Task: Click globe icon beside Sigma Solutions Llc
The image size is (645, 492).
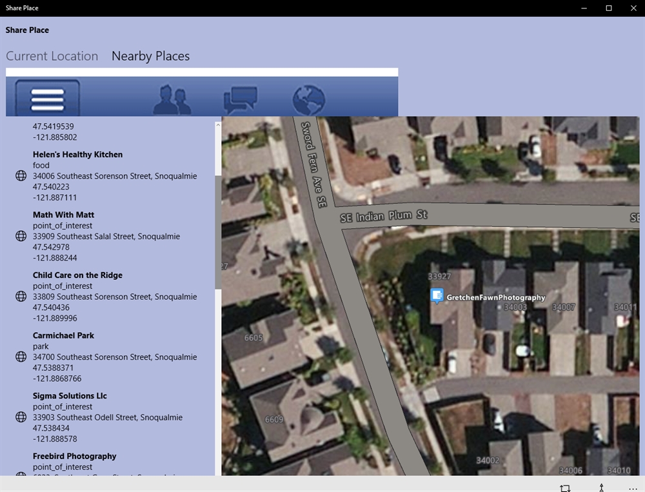Action: tap(21, 417)
